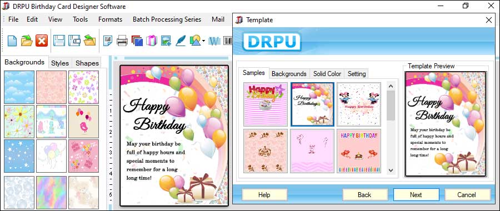Select the Setting tab
The width and height of the screenshot is (500, 211).
click(357, 74)
